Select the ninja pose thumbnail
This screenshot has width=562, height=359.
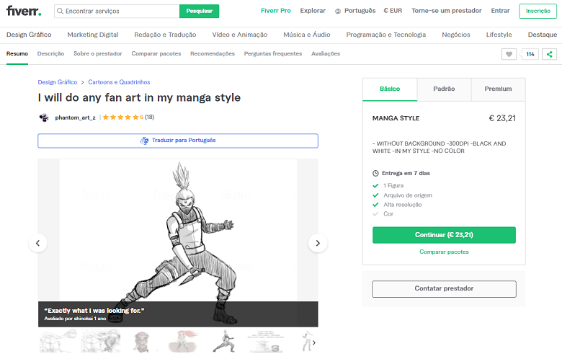click(x=224, y=342)
